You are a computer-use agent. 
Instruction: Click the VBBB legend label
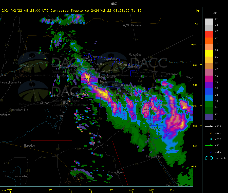(x=218, y=152)
